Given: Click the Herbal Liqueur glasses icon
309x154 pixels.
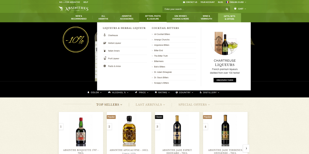Looking at the screenshot, I should click(105, 43).
